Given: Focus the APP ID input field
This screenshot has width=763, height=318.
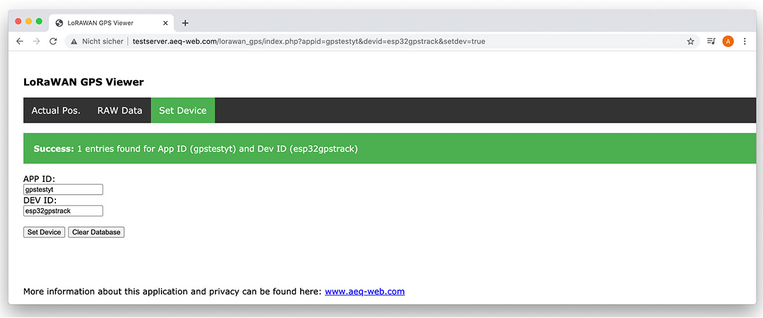Looking at the screenshot, I should pyautogui.click(x=63, y=190).
